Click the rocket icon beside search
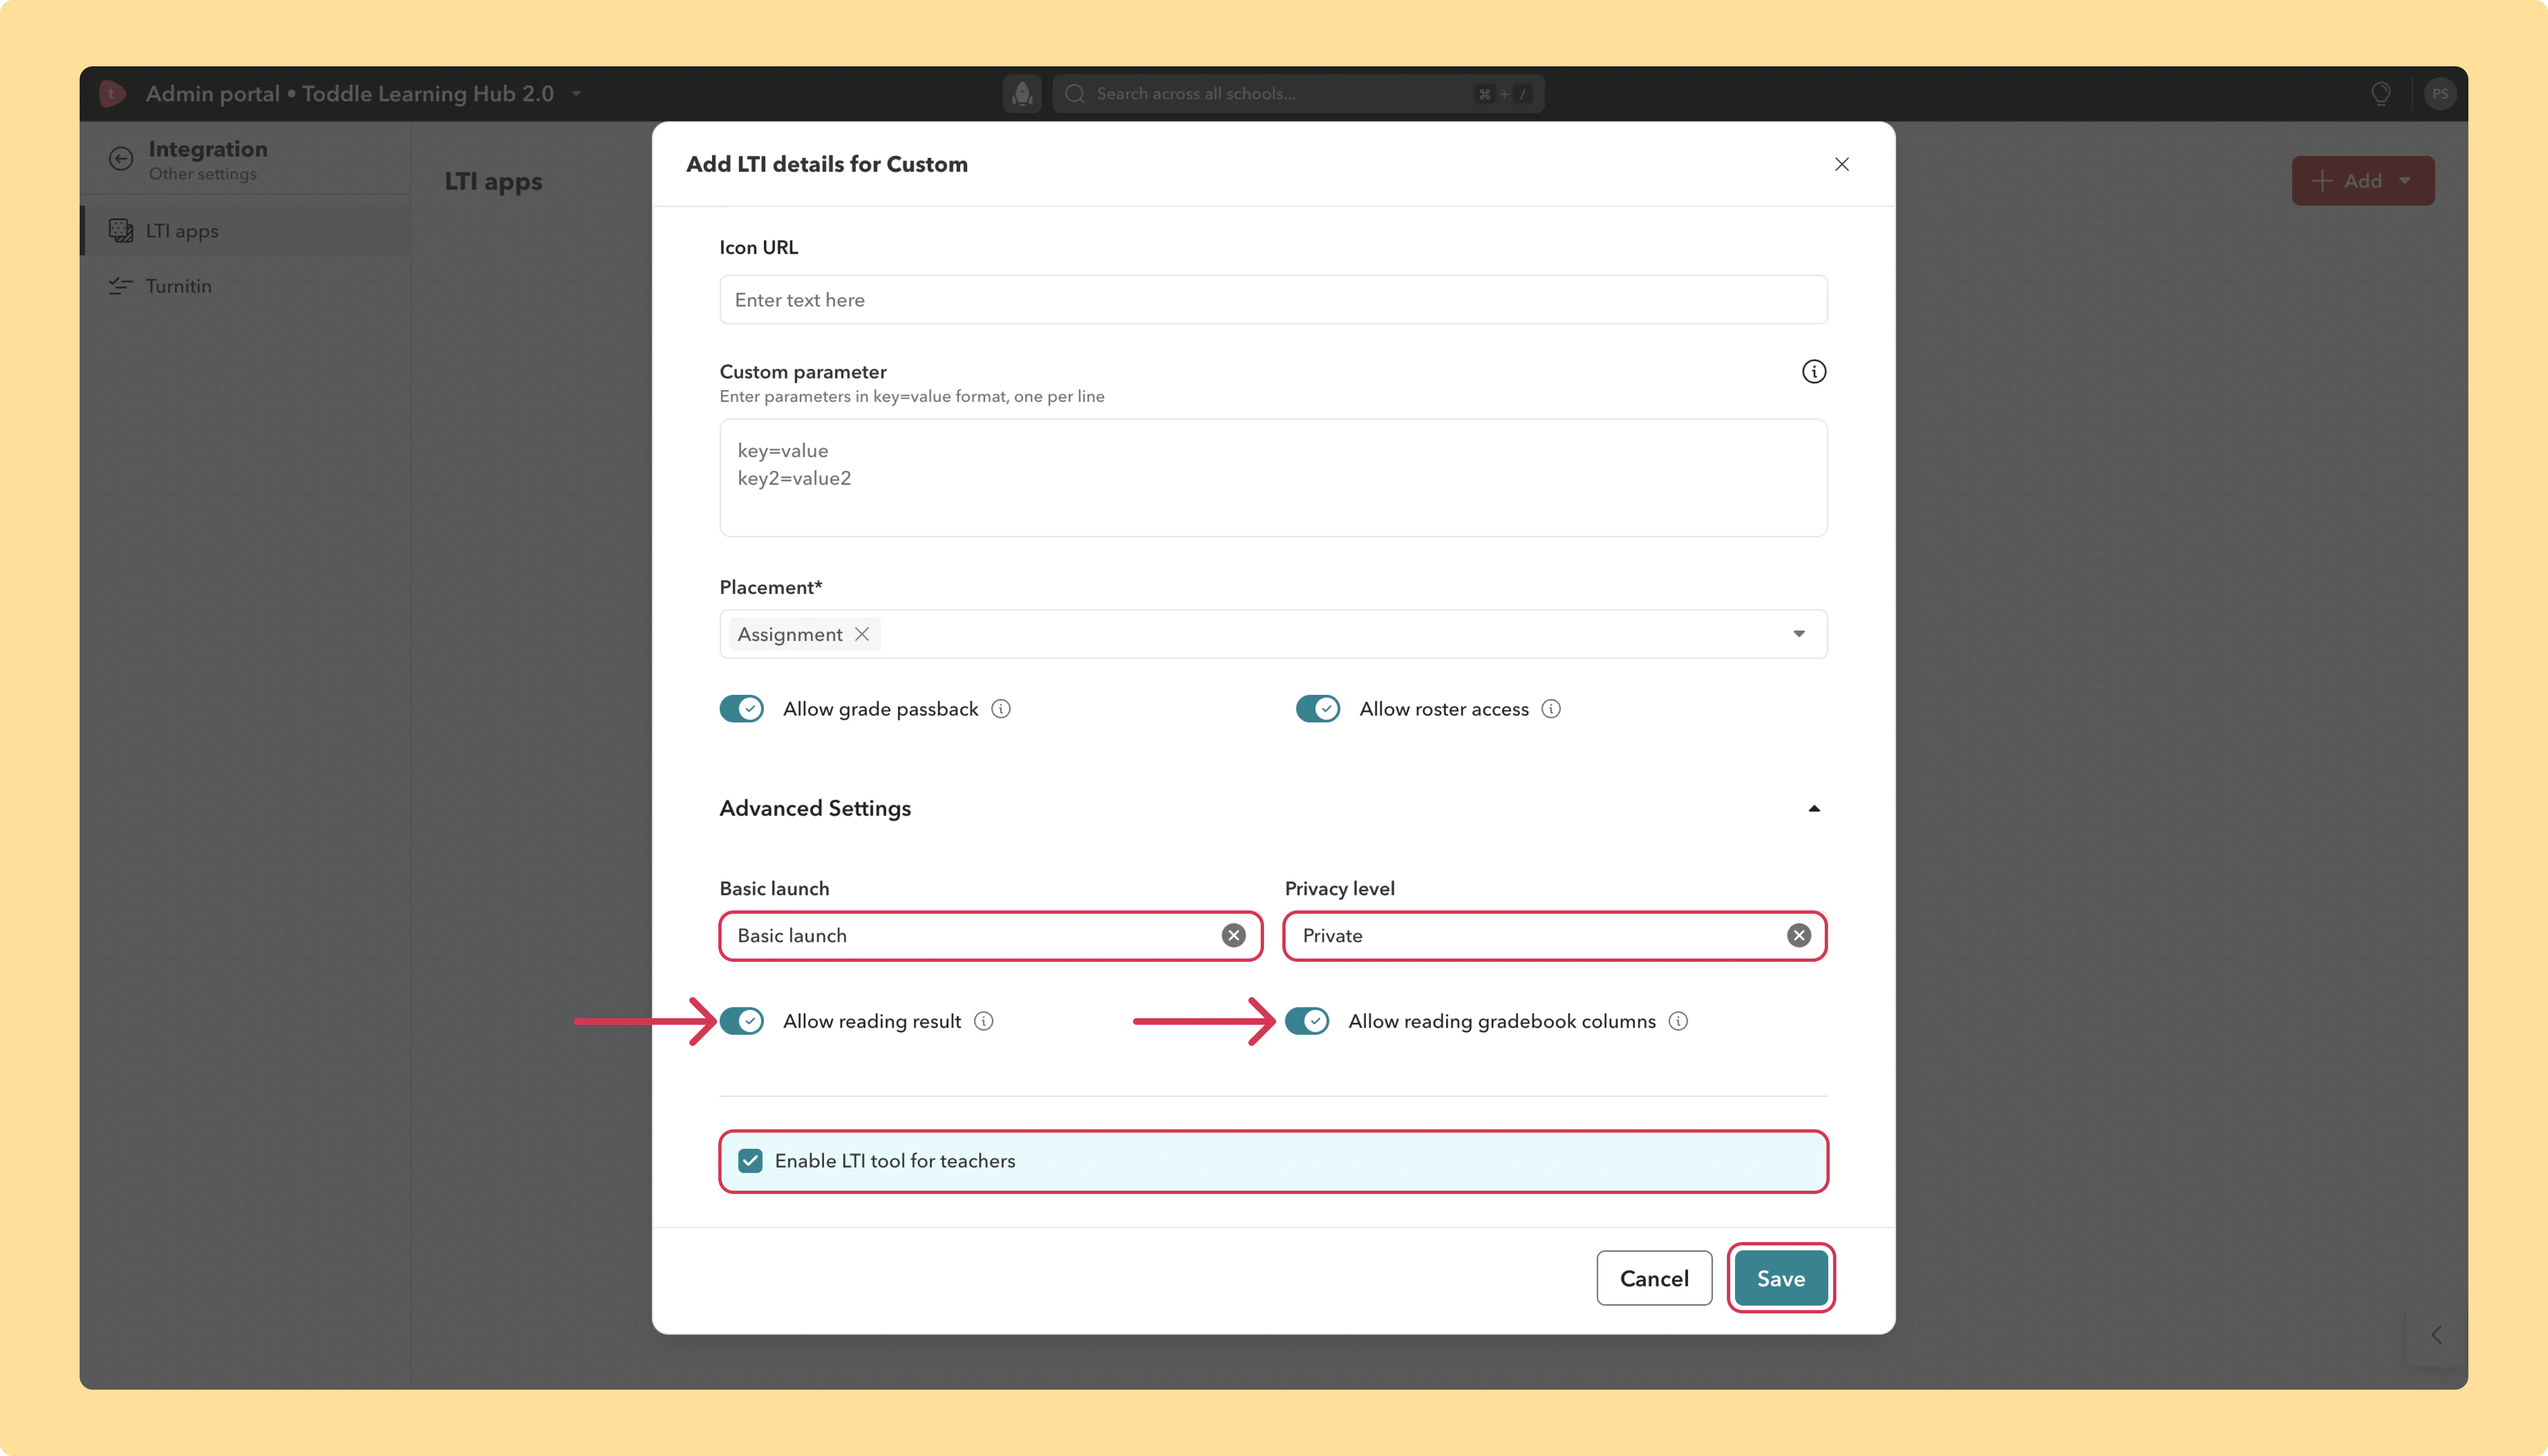 (x=1021, y=94)
